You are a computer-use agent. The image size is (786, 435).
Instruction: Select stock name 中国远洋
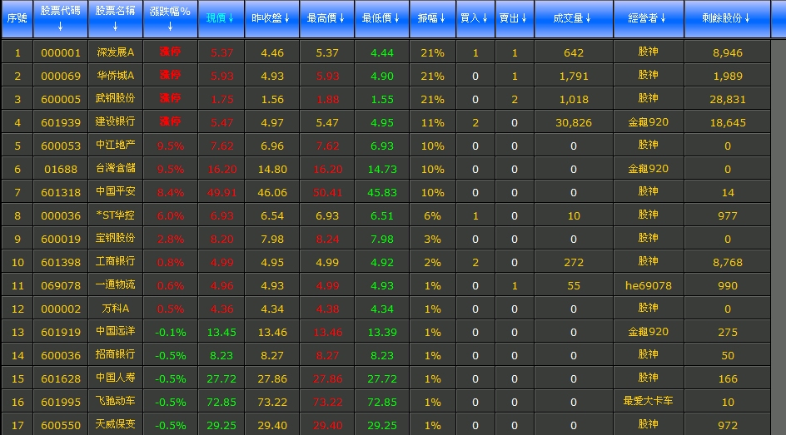click(115, 331)
